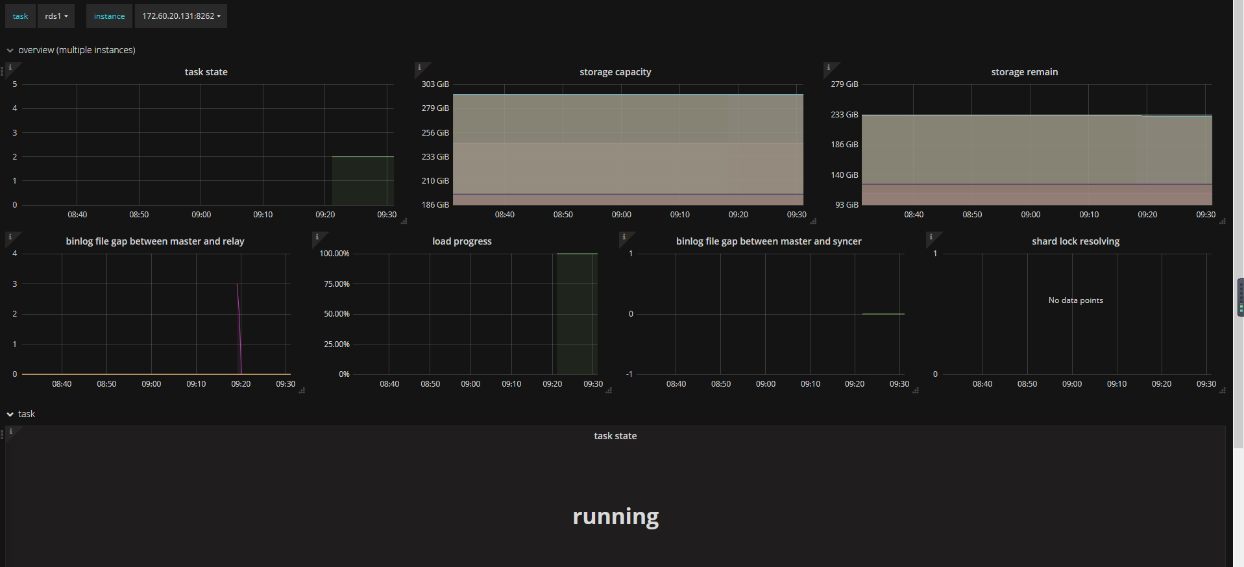
Task: Open the load progress panel title menu
Action: pyautogui.click(x=461, y=241)
